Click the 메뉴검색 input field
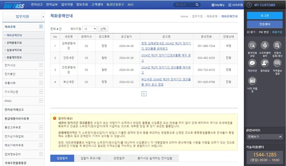 tap(184, 5)
